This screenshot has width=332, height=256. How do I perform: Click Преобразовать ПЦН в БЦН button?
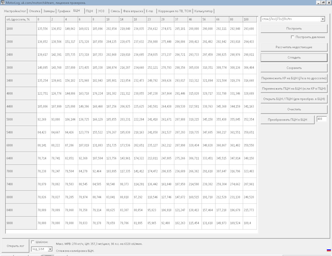click(x=287, y=120)
